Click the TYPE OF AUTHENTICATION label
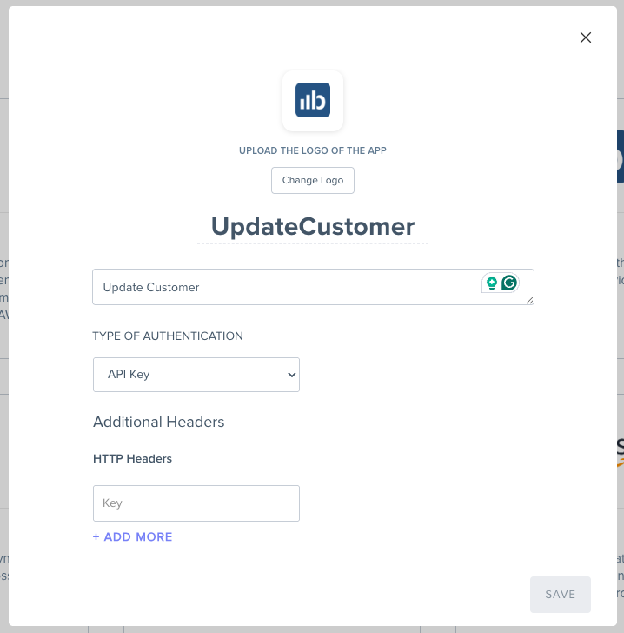The image size is (624, 633). (168, 336)
